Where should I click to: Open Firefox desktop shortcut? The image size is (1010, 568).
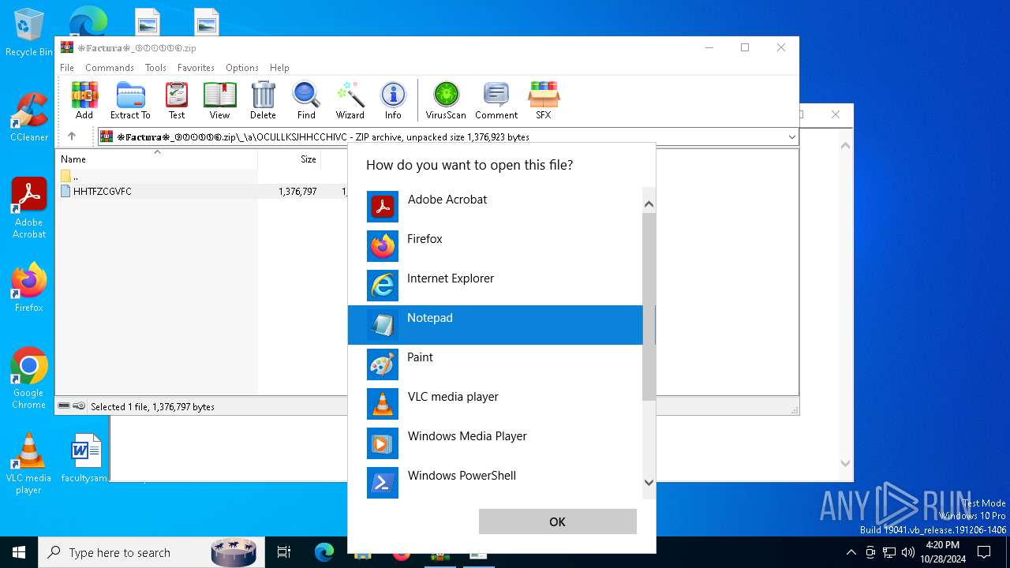point(28,287)
